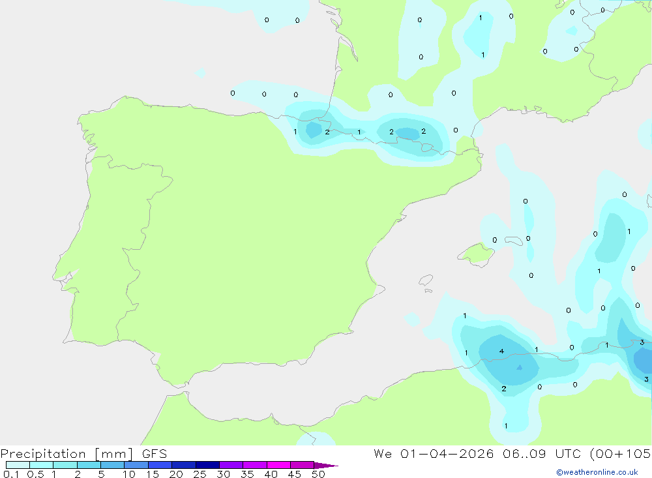652x478 pixels.
Task: Click the '(00+105' forecast offset text
Action: (x=620, y=454)
